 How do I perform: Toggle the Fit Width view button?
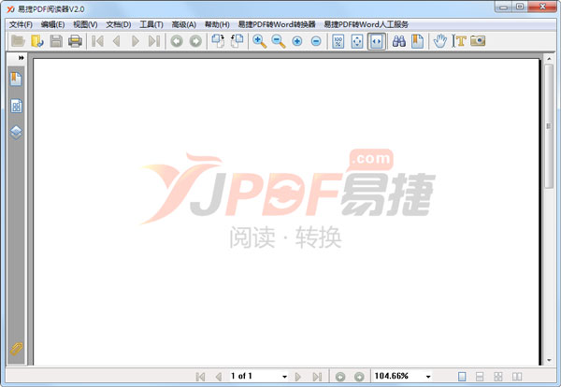pos(377,41)
